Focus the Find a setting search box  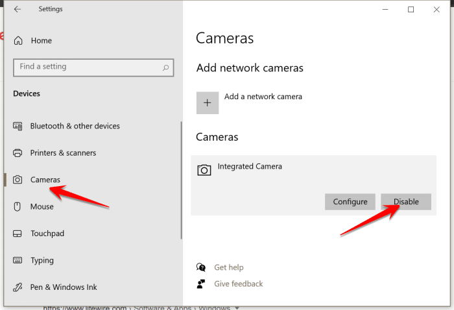coord(93,67)
